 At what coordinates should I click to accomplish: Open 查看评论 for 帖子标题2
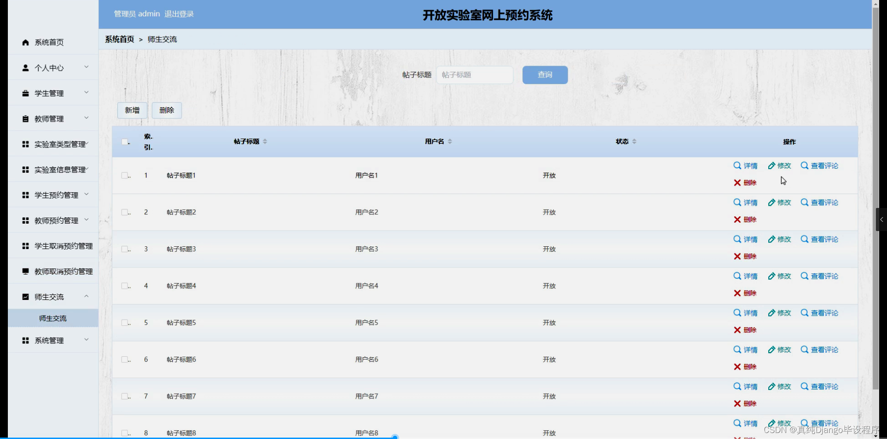click(804, 202)
